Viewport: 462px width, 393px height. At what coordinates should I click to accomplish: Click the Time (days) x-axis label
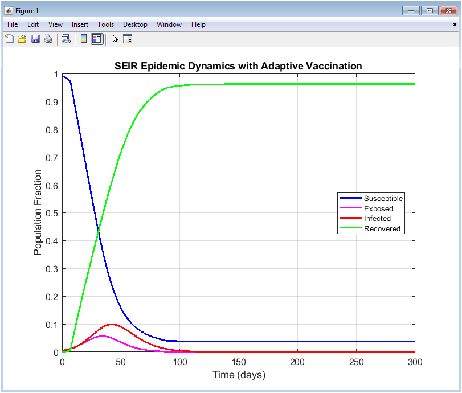click(x=239, y=375)
